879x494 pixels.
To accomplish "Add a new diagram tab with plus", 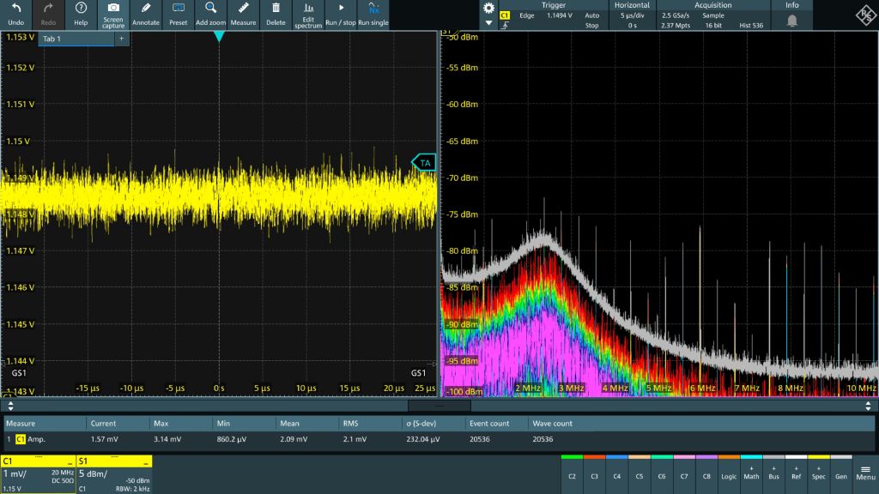I will click(121, 39).
